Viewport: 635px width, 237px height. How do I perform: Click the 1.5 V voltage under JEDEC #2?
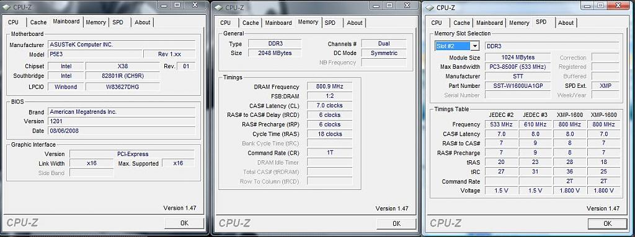click(x=501, y=191)
